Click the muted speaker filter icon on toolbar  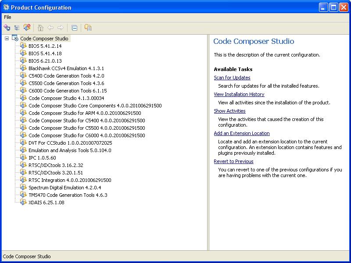tap(27, 28)
